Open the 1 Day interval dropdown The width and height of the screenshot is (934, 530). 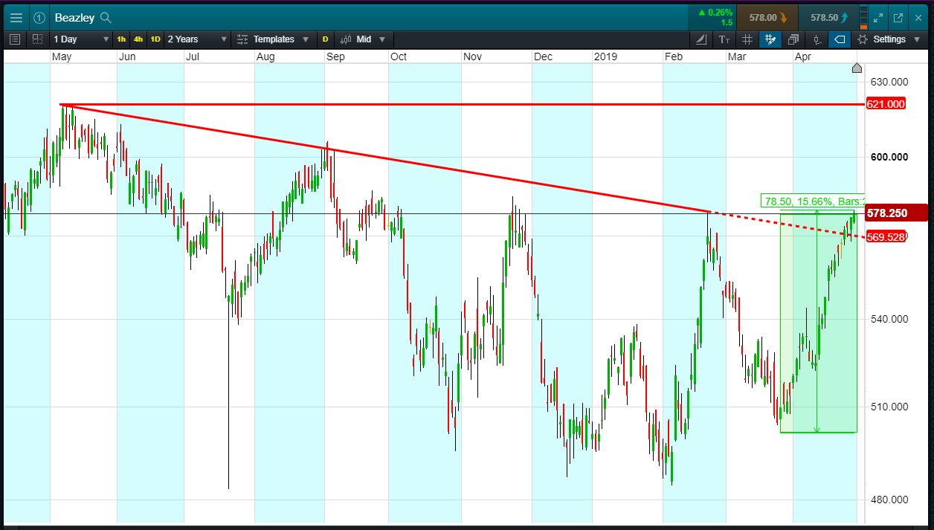coord(80,39)
